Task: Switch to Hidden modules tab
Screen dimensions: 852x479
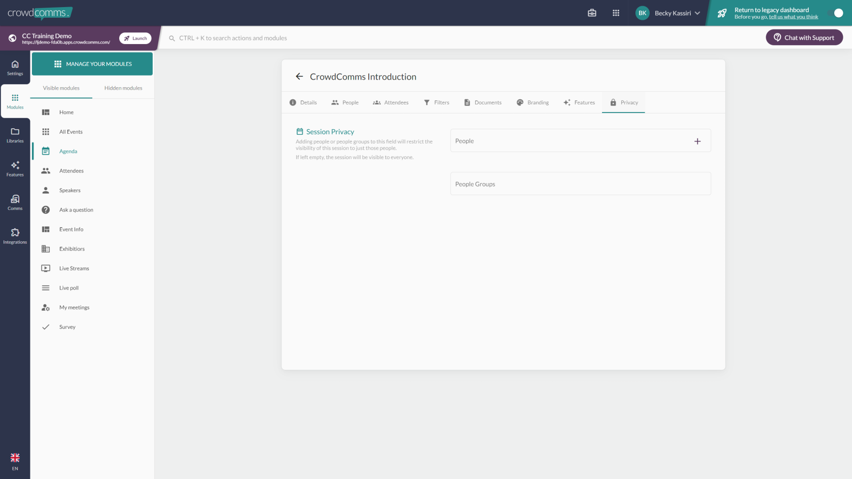Action: click(123, 88)
